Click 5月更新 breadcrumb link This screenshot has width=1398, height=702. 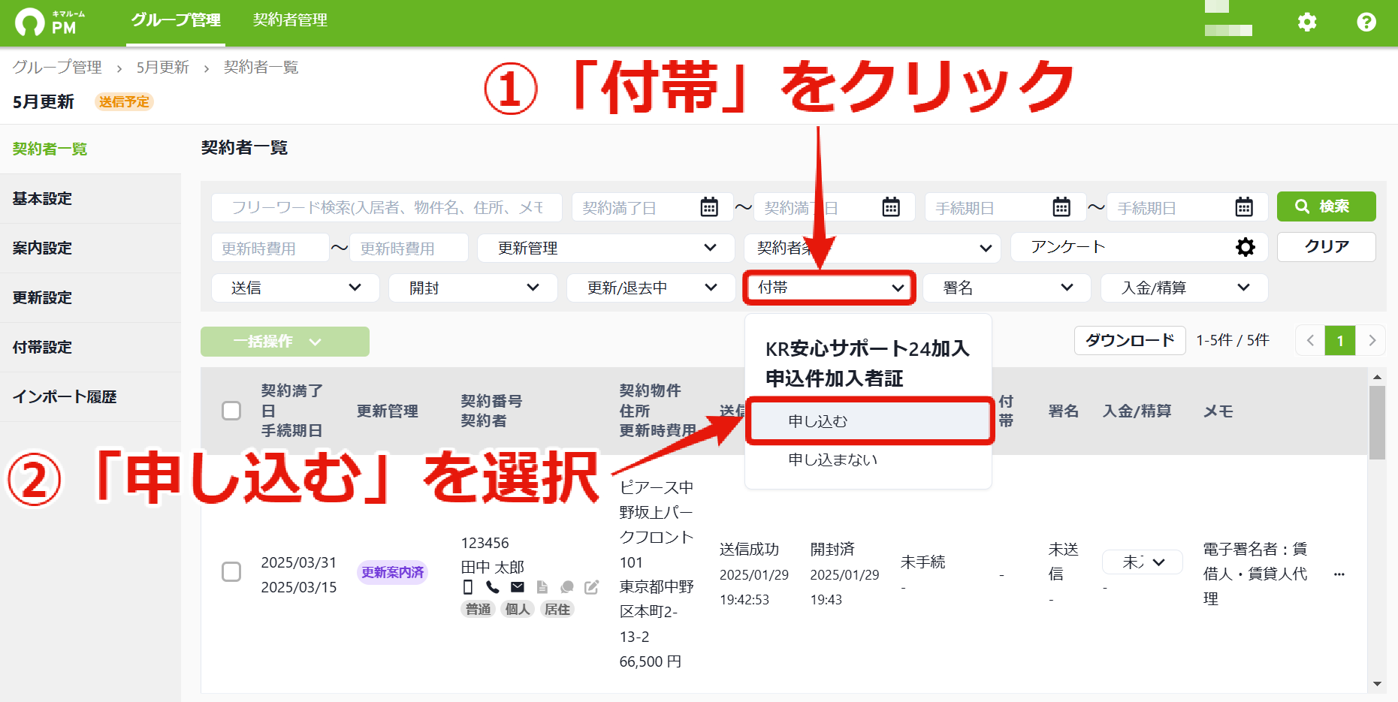point(162,68)
